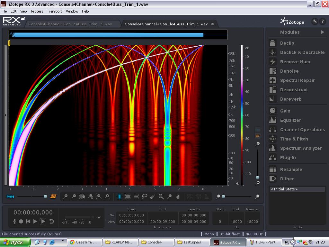Image resolution: width=329 pixels, height=247 pixels.
Task: Collapse the left side panel arrow
Action: point(5,115)
